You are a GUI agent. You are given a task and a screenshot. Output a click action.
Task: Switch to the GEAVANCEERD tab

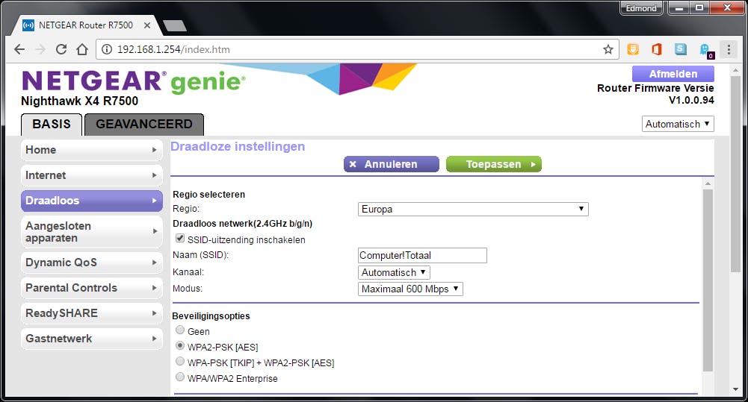144,125
